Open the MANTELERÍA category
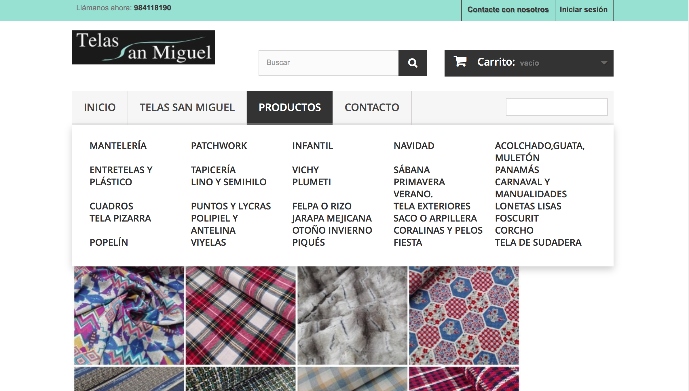This screenshot has height=391, width=689. [118, 146]
